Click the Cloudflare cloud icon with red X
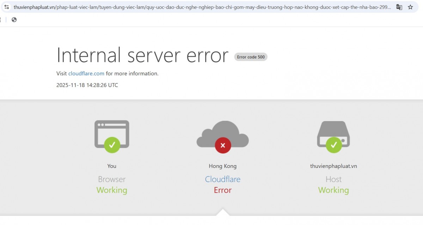Viewport: 423px width, 225px height. click(x=222, y=136)
